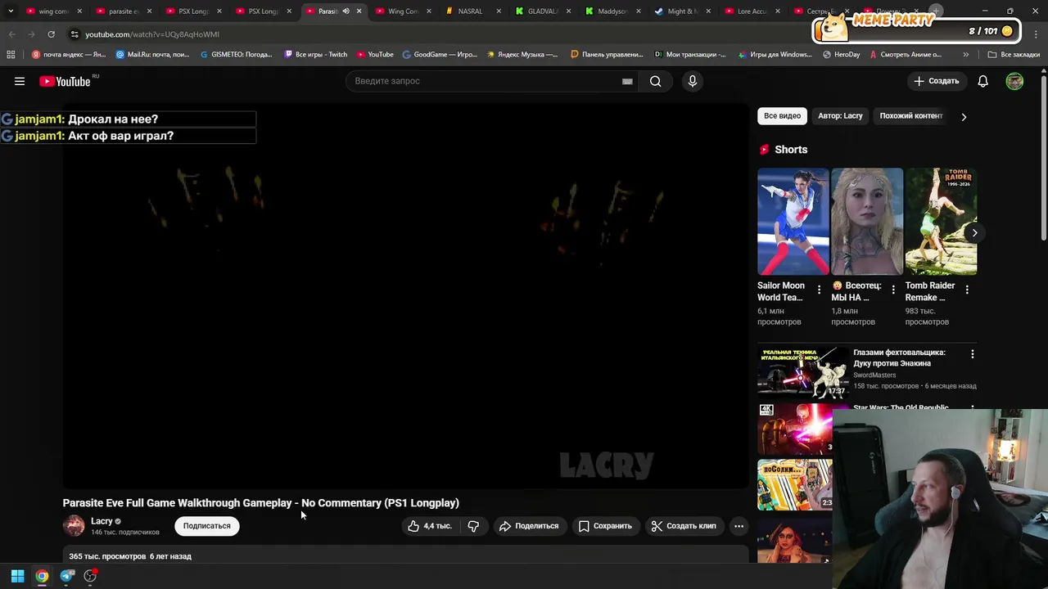Open Windows Start menu
The width and height of the screenshot is (1048, 589).
pyautogui.click(x=17, y=576)
